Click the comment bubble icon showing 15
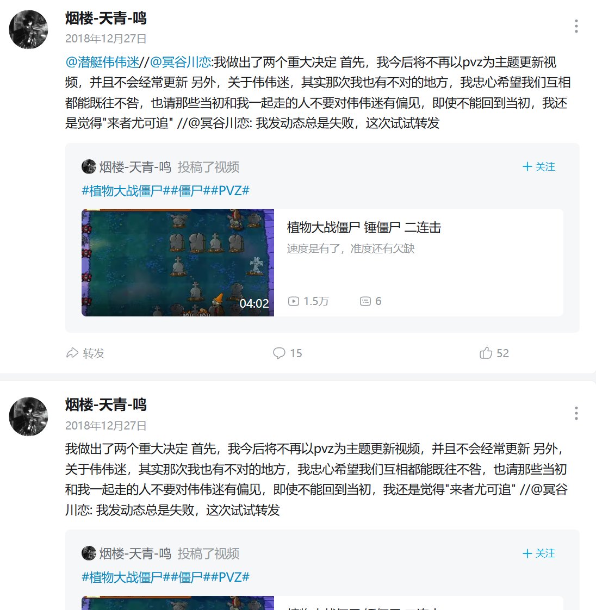This screenshot has height=610, width=596. (279, 353)
